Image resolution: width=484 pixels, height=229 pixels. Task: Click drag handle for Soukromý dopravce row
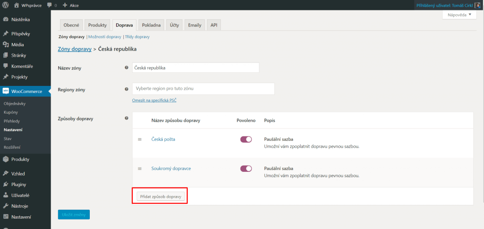(x=139, y=169)
